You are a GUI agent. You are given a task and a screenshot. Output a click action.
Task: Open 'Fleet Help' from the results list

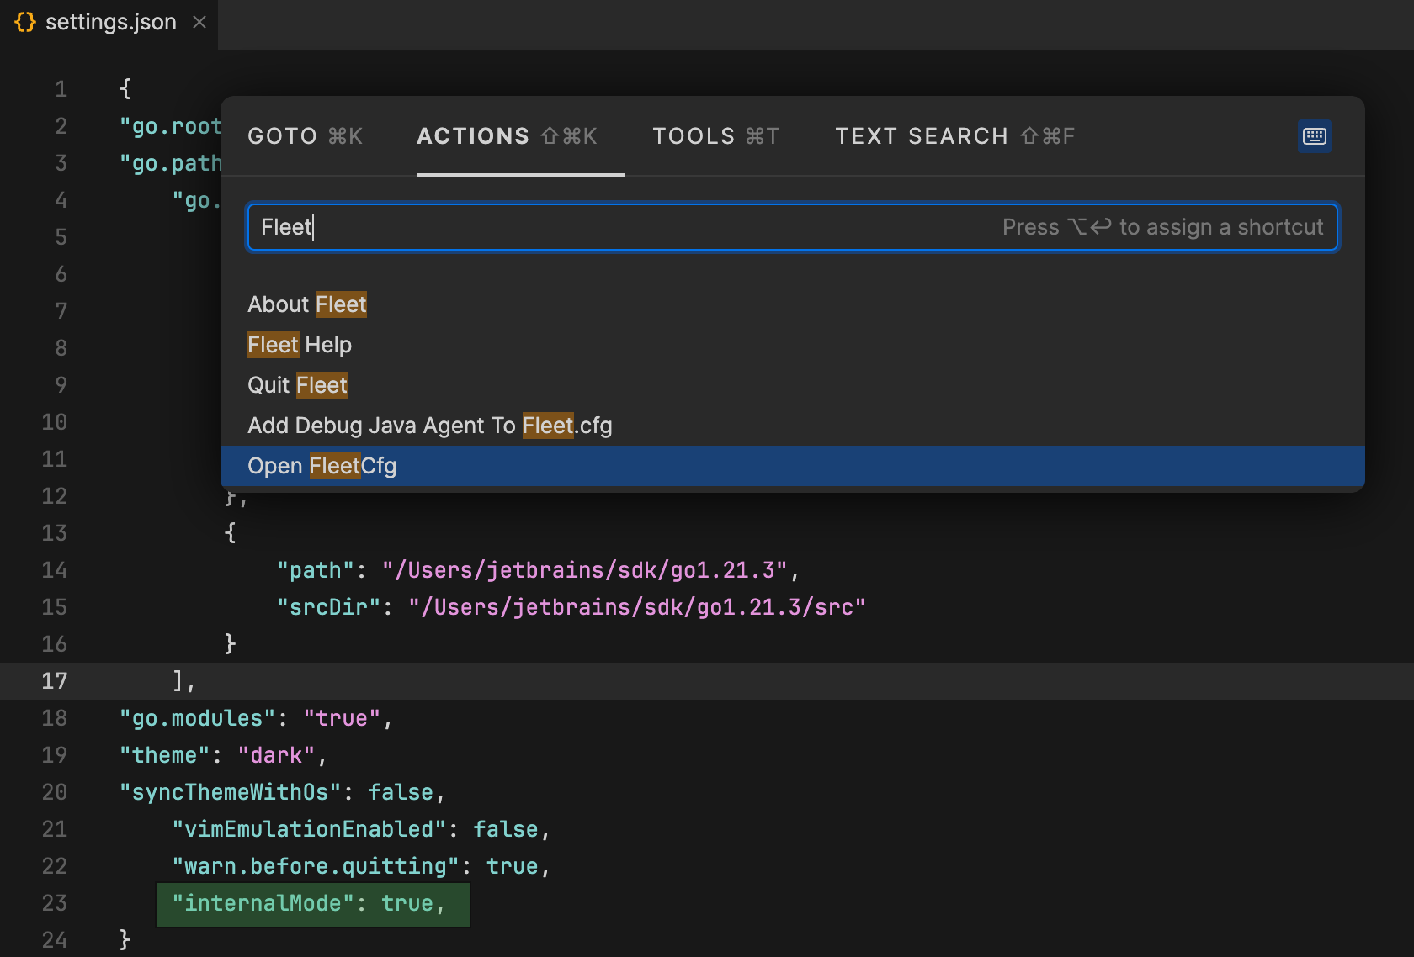[x=299, y=344]
